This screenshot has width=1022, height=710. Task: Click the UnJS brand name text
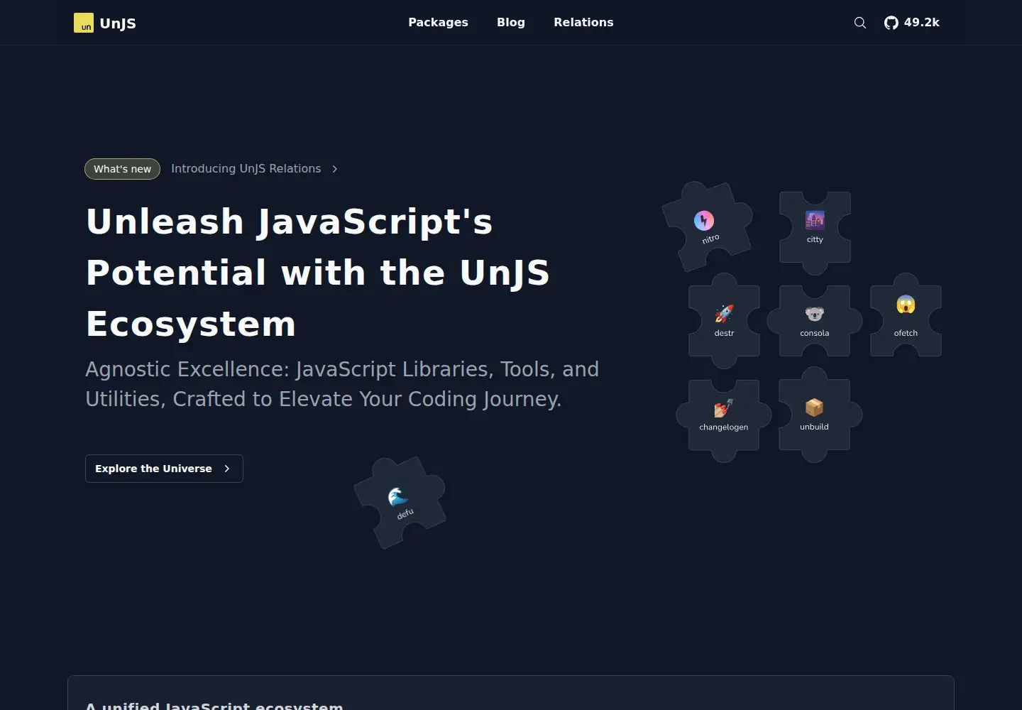(x=118, y=23)
